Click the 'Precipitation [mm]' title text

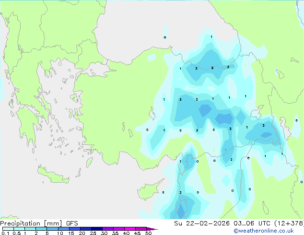(x=31, y=223)
